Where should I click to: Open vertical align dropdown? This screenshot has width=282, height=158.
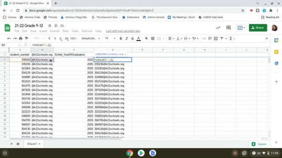(x=179, y=39)
